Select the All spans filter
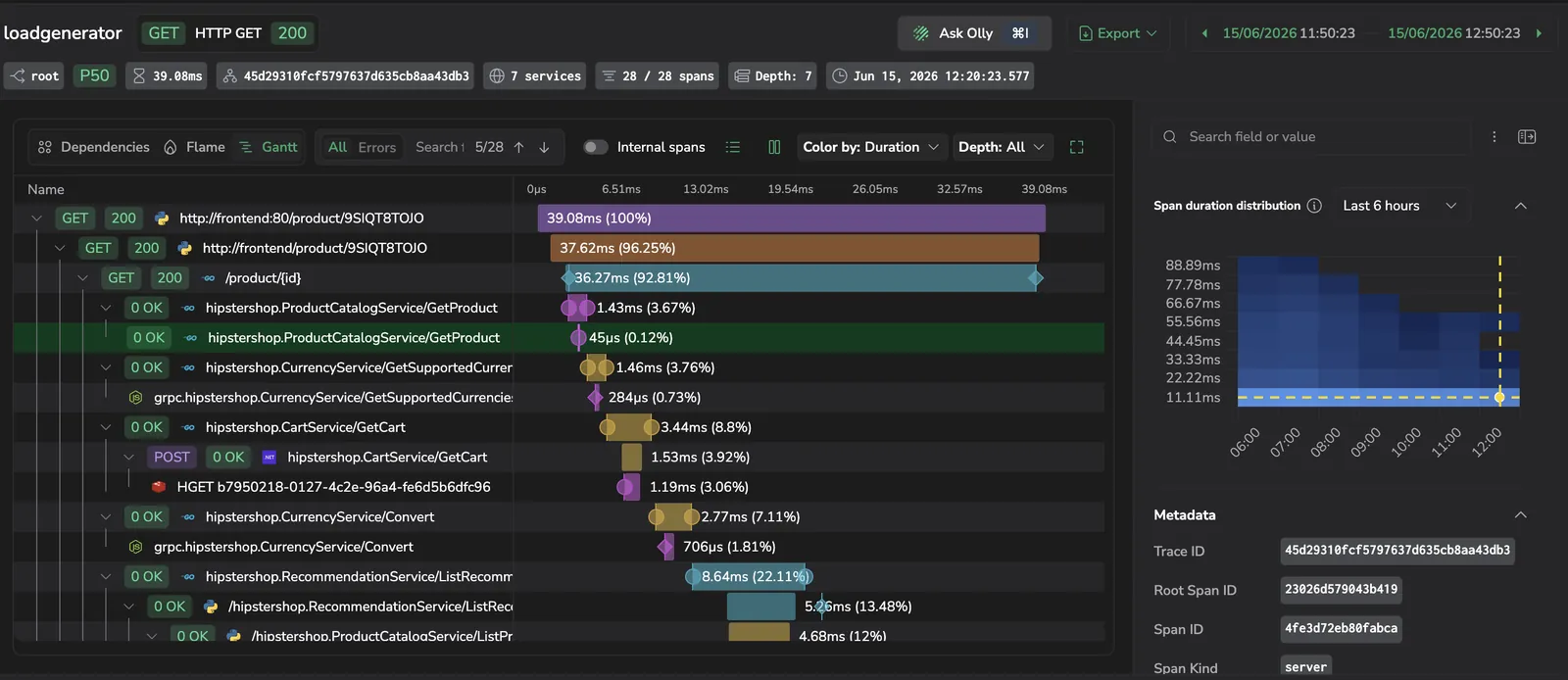The height and width of the screenshot is (680, 1568). point(337,147)
